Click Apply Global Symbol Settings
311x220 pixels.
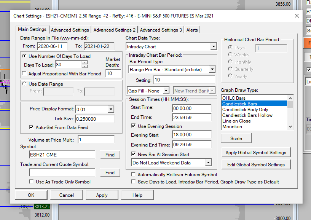tap(256, 152)
